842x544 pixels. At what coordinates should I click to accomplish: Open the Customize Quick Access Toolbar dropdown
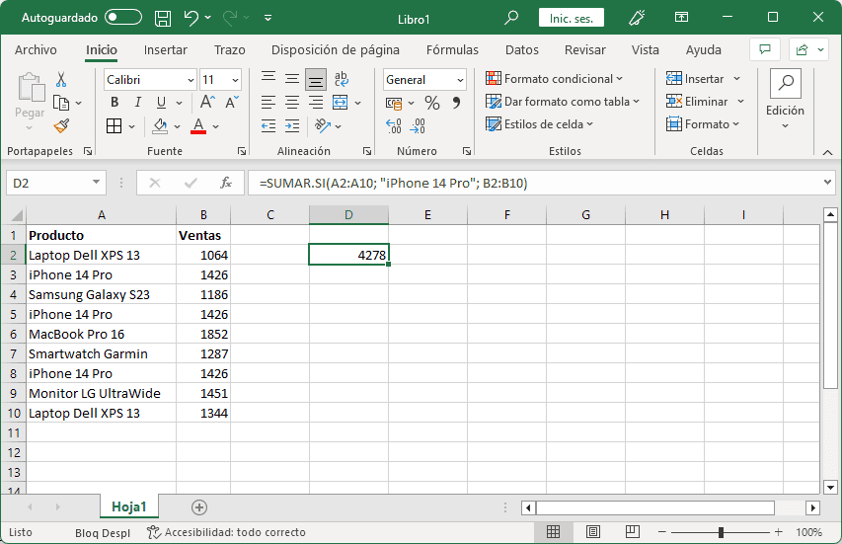point(268,18)
